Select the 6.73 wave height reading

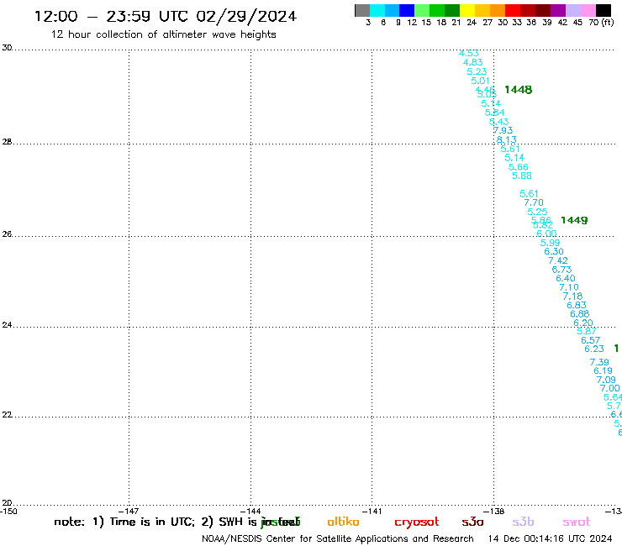561,270
